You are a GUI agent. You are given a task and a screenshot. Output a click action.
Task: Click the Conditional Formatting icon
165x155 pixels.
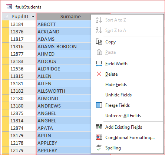99,137
